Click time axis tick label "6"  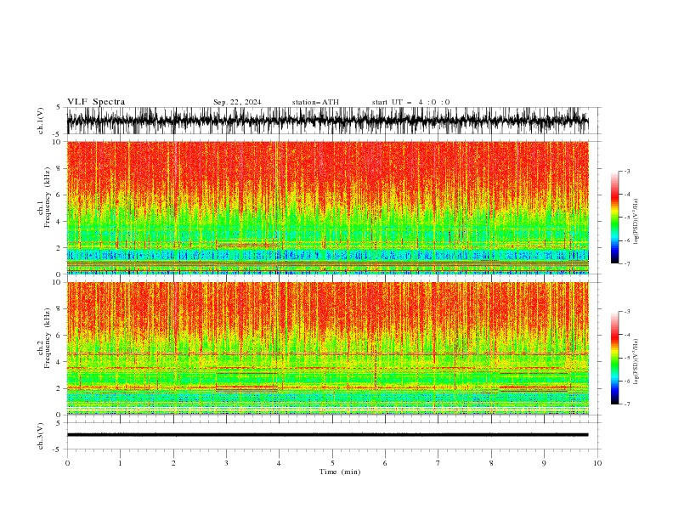[385, 463]
